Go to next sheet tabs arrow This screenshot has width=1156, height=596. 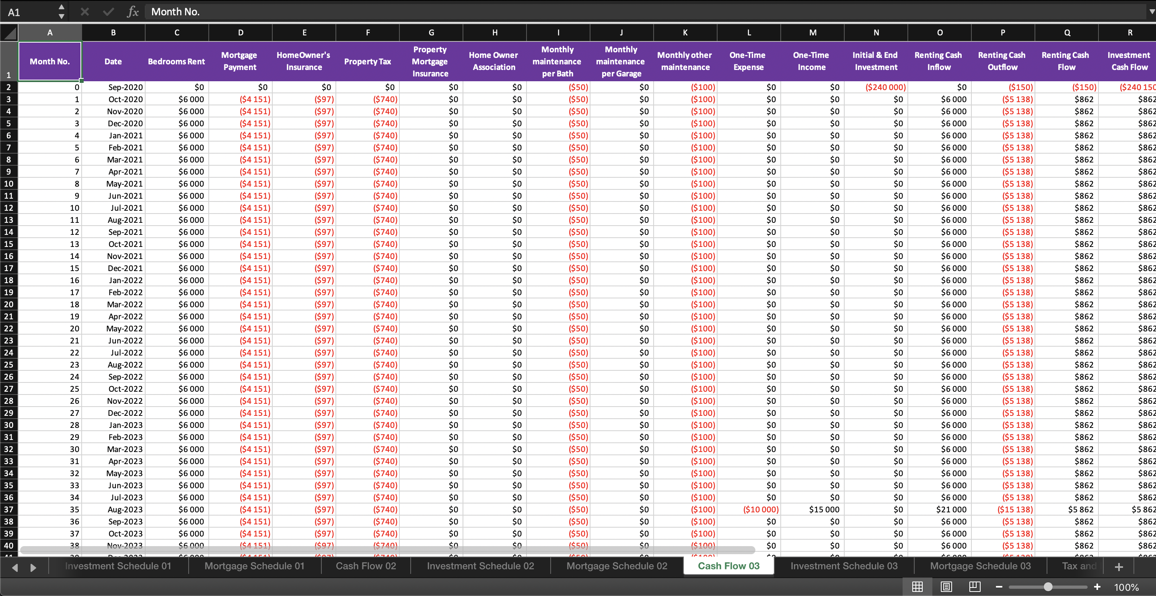click(33, 567)
